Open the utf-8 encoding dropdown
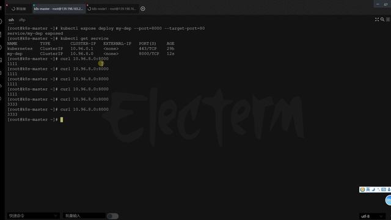 tap(372, 216)
